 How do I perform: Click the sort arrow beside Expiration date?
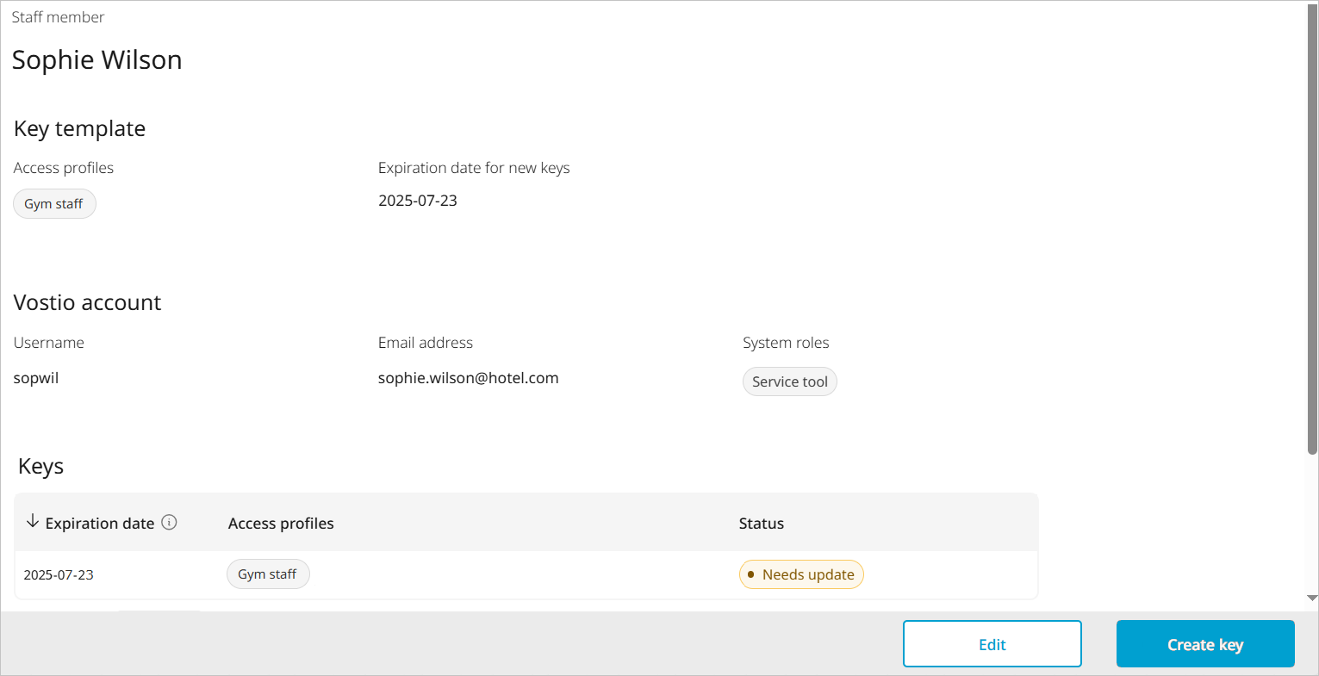(x=33, y=522)
